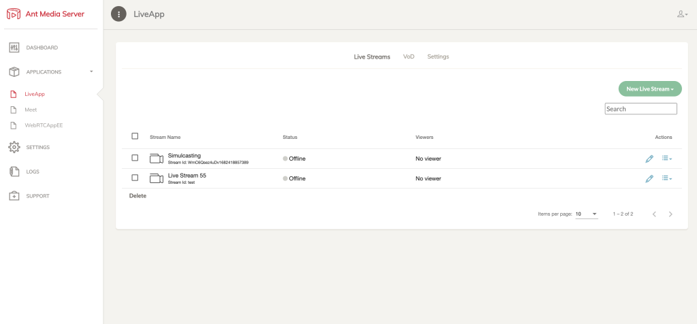Click the Stream Name column header
Viewport: 697px width, 324px height.
[x=165, y=137]
